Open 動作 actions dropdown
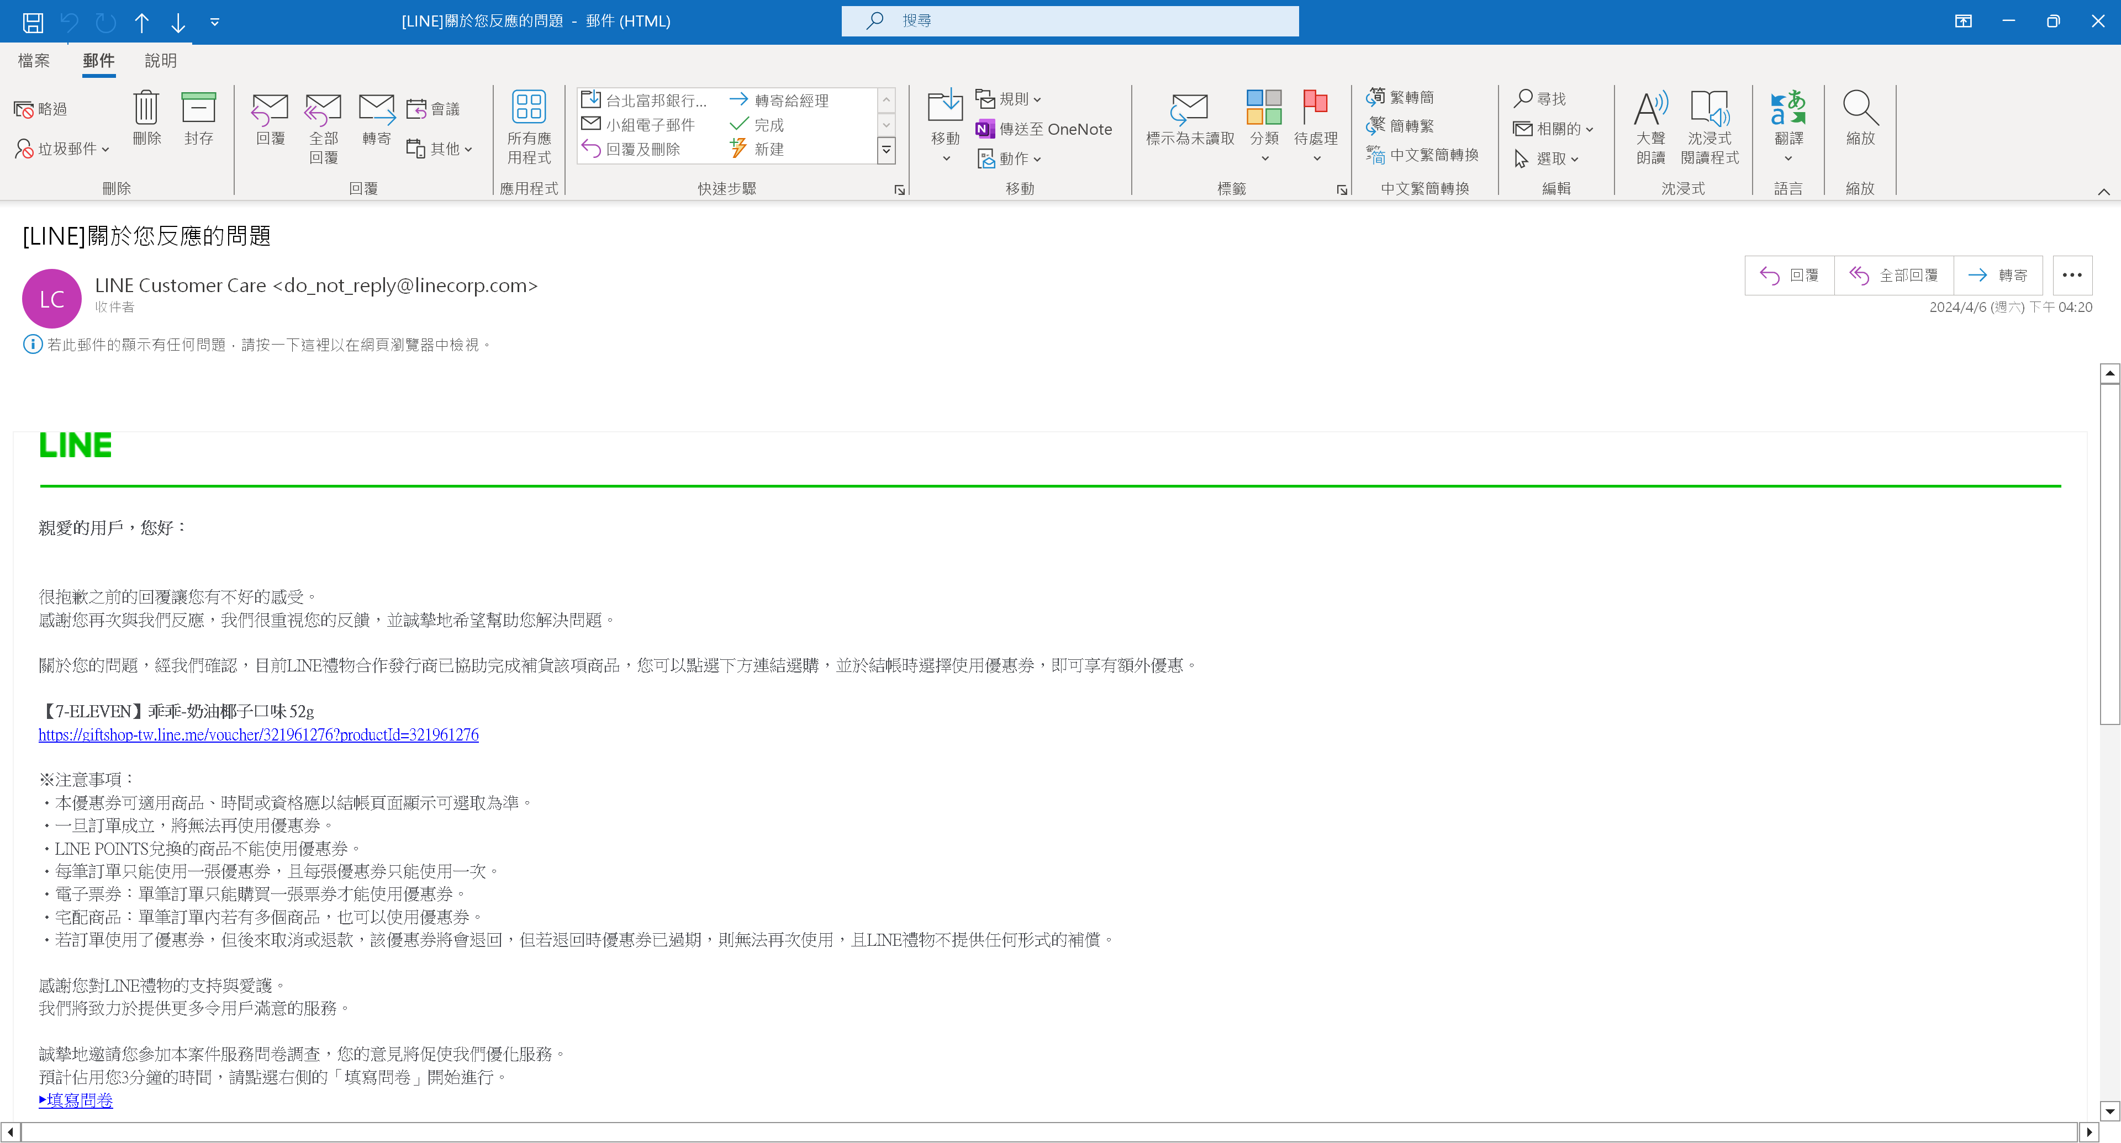 click(1009, 159)
